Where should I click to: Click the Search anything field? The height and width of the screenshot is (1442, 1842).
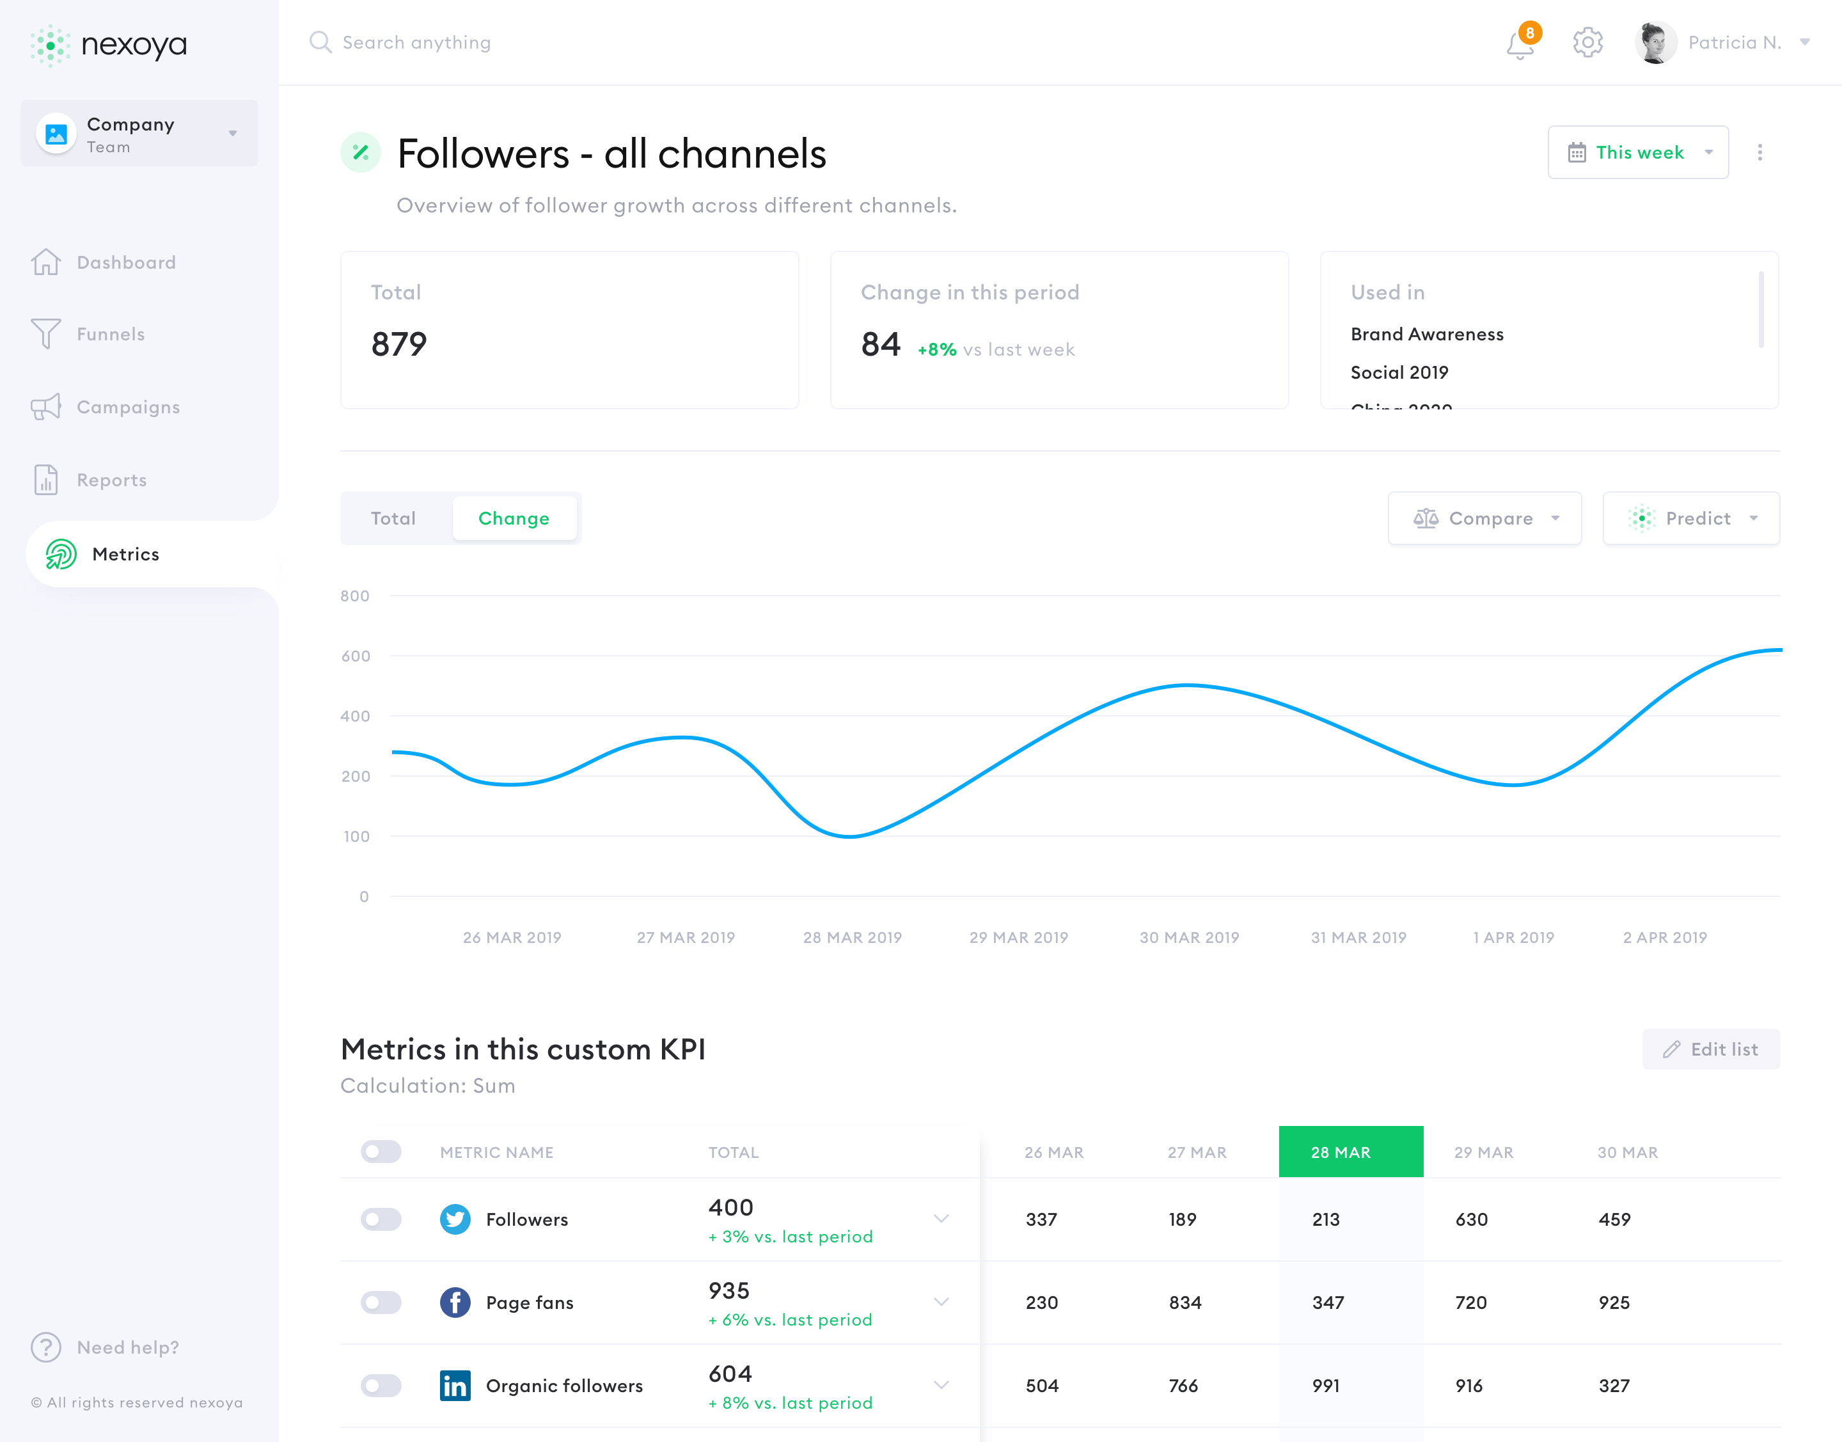coord(416,42)
